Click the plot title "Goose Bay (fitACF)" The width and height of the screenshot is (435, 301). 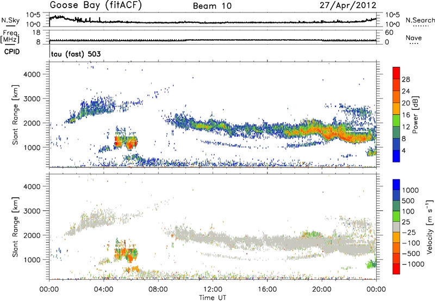[x=96, y=5]
